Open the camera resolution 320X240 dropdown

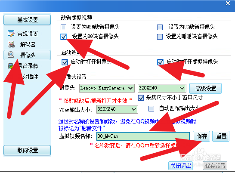162,88
